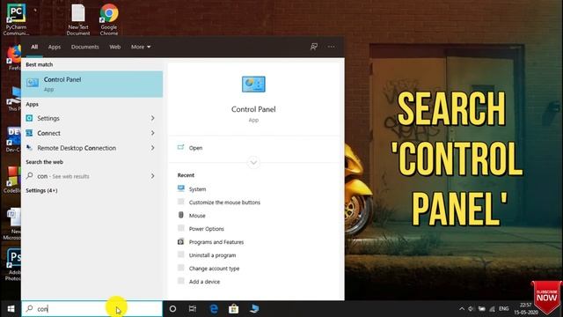Viewport: 563px width, 317px height.
Task: Open the three-dots options menu
Action: [331, 47]
